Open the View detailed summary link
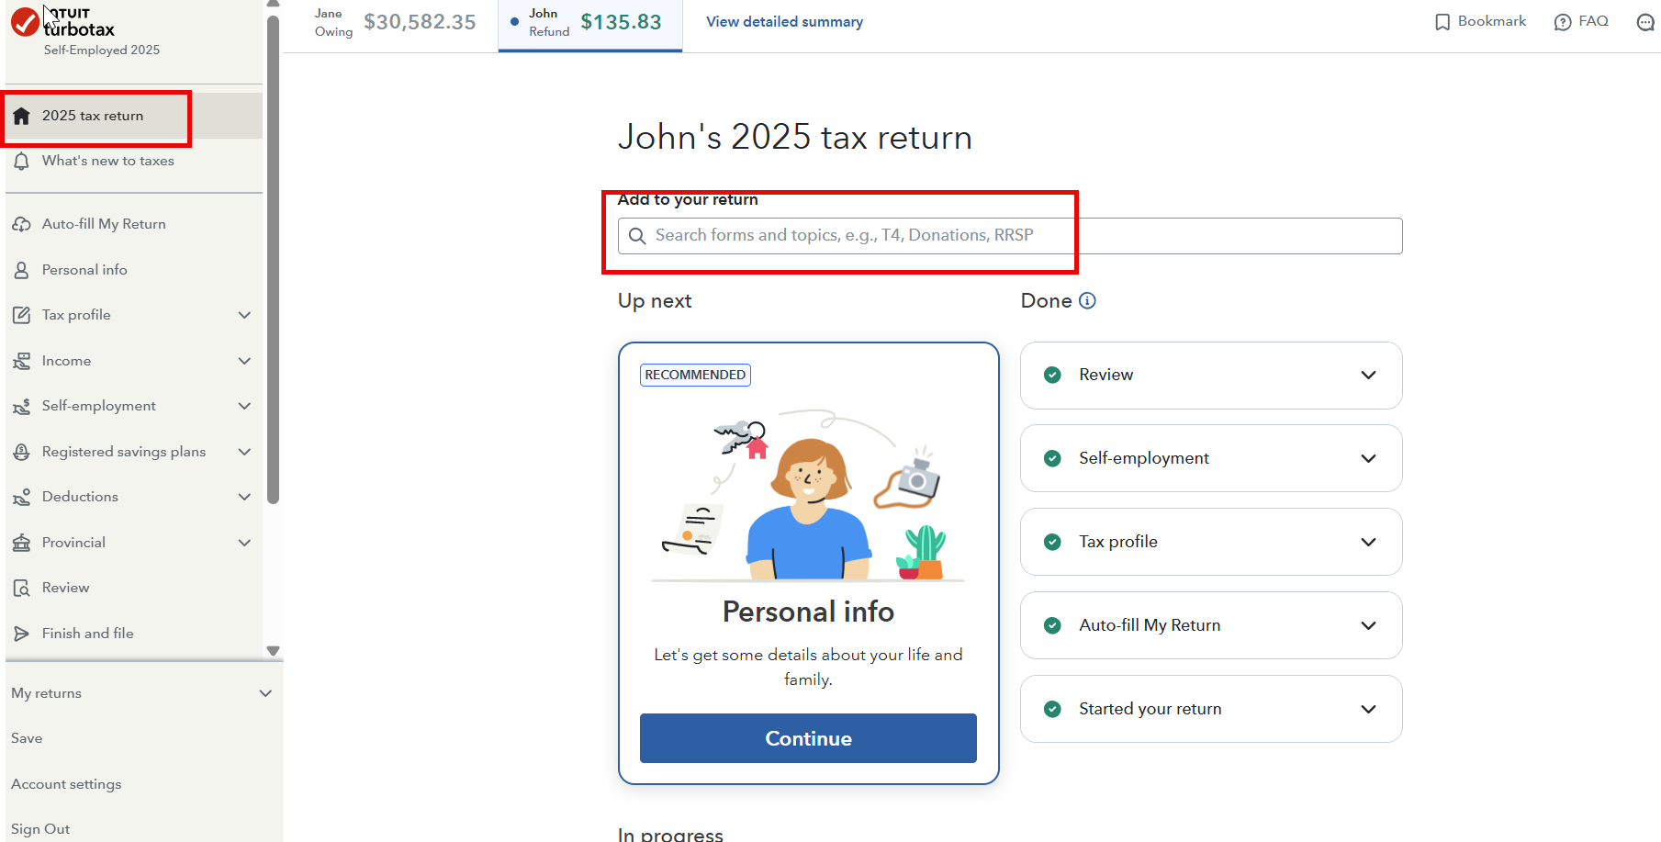This screenshot has width=1661, height=842. 784,22
